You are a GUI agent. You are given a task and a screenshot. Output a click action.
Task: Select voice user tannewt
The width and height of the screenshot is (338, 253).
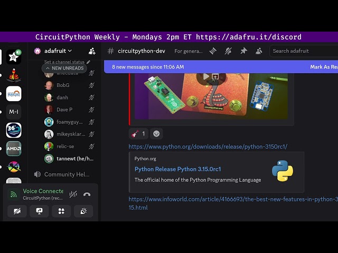click(x=69, y=159)
